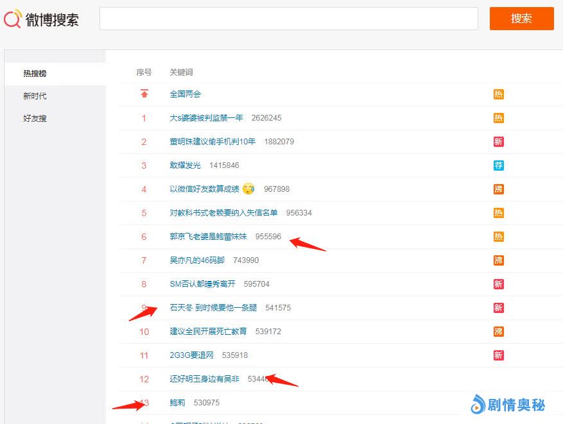Open the 建议全民开展死亡教育 topic

coord(208,332)
